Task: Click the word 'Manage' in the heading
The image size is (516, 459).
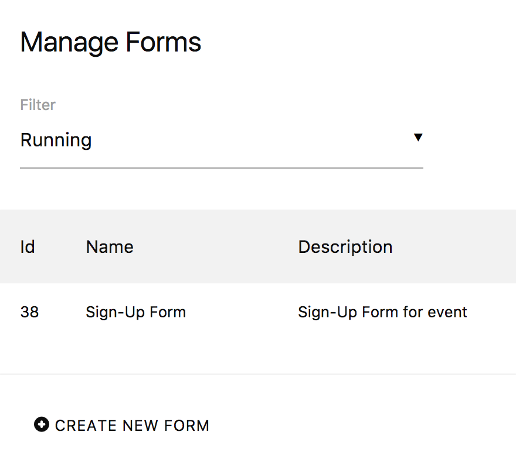Action: click(x=69, y=43)
